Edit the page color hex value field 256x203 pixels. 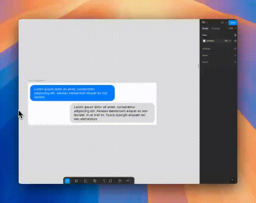[210, 41]
